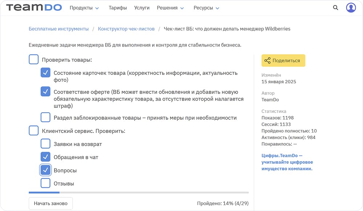The width and height of the screenshot is (363, 211).
Task: Open the site search
Action: click(x=335, y=7)
